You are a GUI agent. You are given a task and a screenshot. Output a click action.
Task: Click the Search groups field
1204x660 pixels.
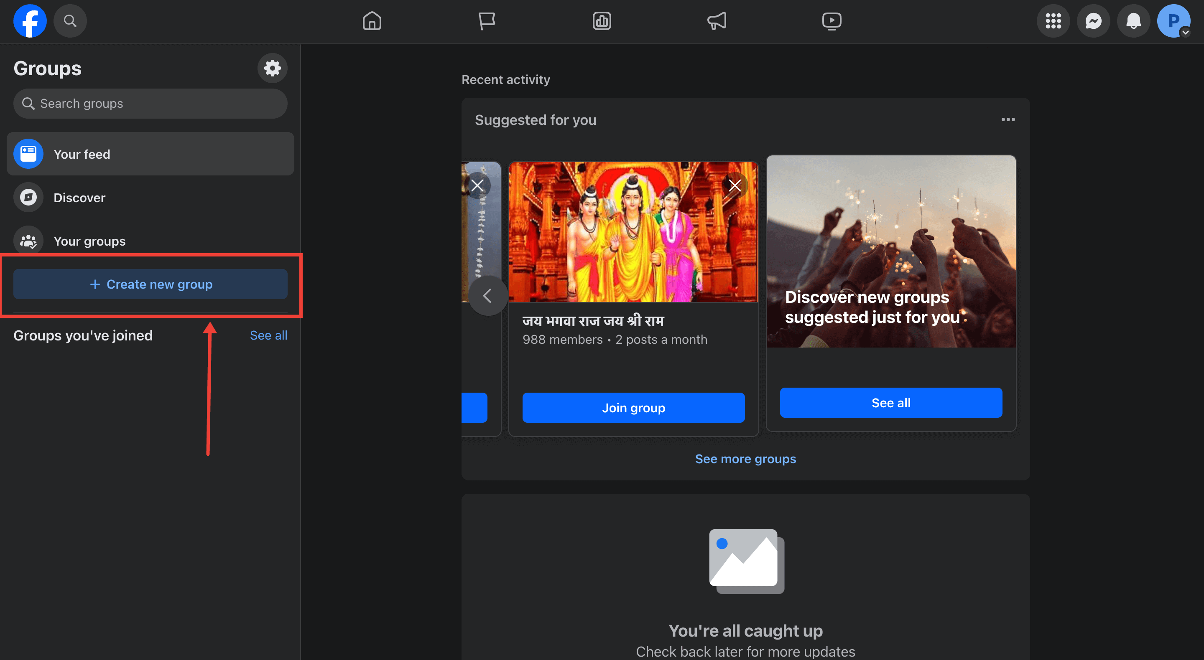(150, 103)
